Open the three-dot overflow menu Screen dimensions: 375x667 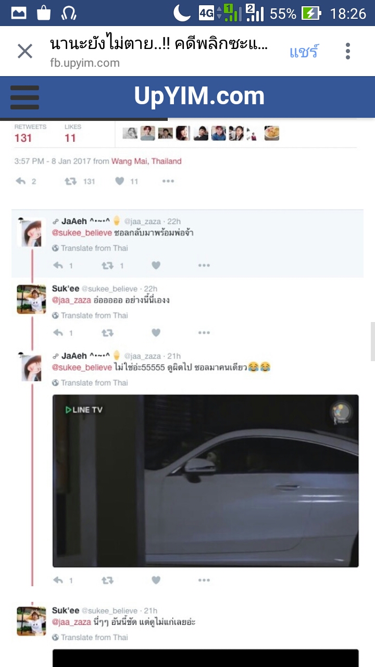[348, 51]
